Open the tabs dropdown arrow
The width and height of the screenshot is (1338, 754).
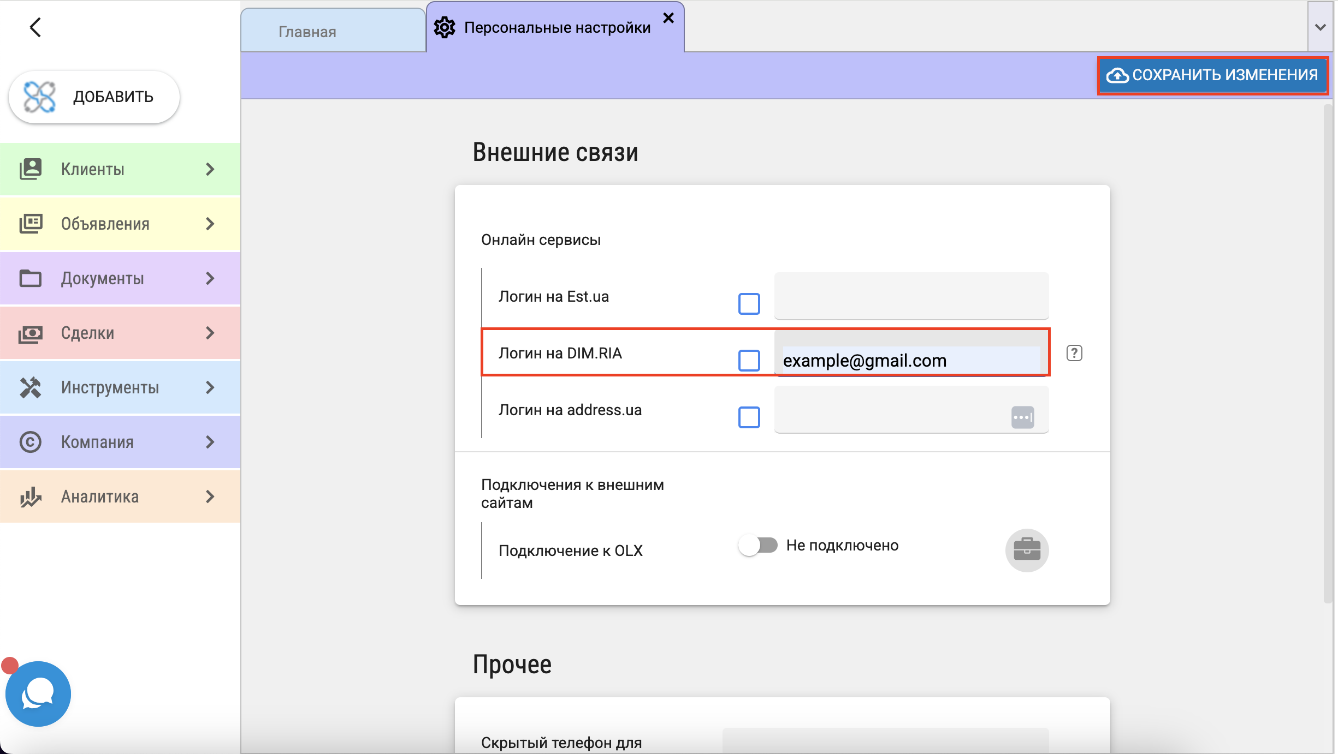[x=1320, y=27]
